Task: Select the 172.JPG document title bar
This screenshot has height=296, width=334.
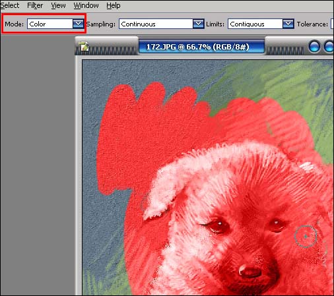Action: point(201,47)
